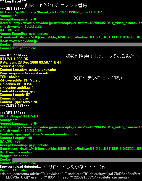Select Content-Type: application/x-www-form-urlencoded line
The width and height of the screenshot is (142, 181).
(x=39, y=134)
